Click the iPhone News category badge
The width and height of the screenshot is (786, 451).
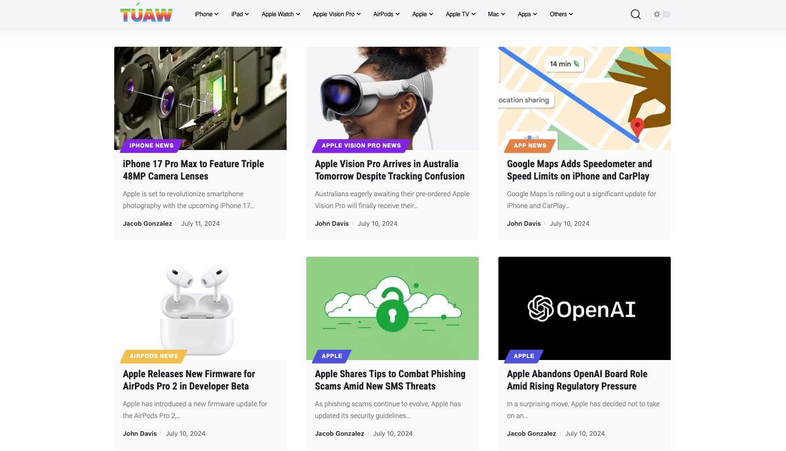pyautogui.click(x=151, y=146)
